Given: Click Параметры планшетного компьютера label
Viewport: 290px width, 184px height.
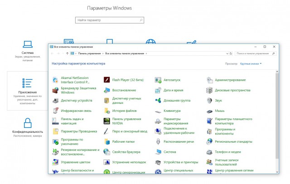Looking at the screenshot, I should click(233, 121).
